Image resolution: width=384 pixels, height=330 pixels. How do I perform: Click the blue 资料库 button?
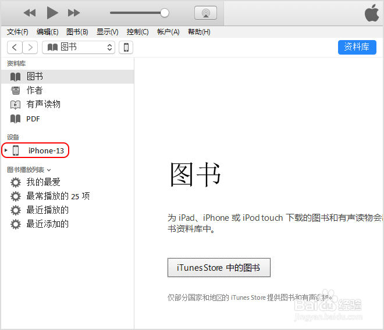[x=357, y=47]
